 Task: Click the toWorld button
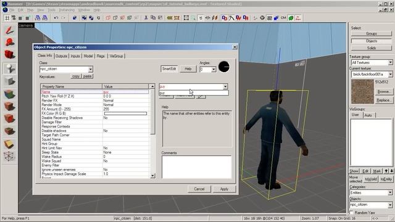pos(370,179)
